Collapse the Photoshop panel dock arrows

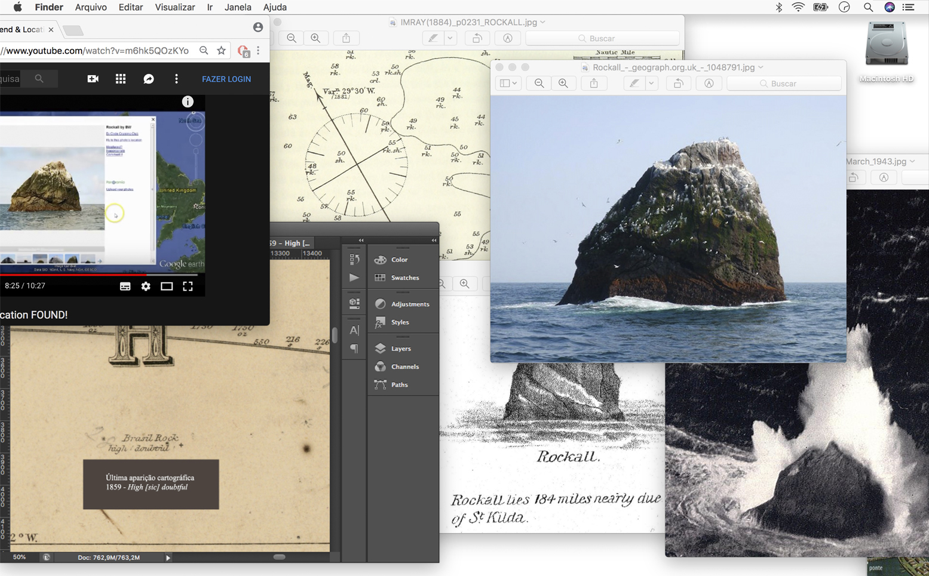tap(434, 240)
